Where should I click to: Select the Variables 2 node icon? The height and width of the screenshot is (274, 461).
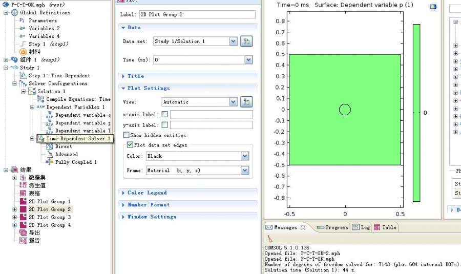(x=22, y=28)
